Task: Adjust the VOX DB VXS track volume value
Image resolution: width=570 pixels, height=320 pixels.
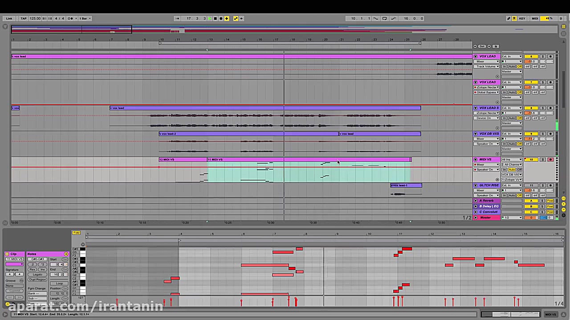Action: pyautogui.click(x=531, y=139)
